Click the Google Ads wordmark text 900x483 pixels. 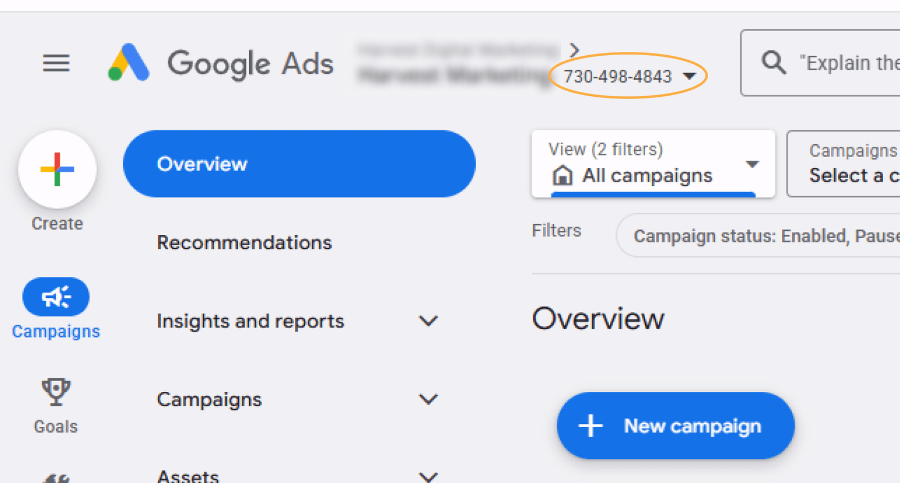(250, 64)
